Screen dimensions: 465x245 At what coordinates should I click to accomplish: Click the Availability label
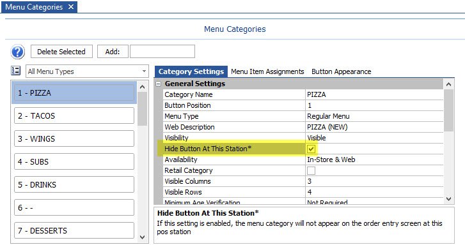click(x=181, y=160)
